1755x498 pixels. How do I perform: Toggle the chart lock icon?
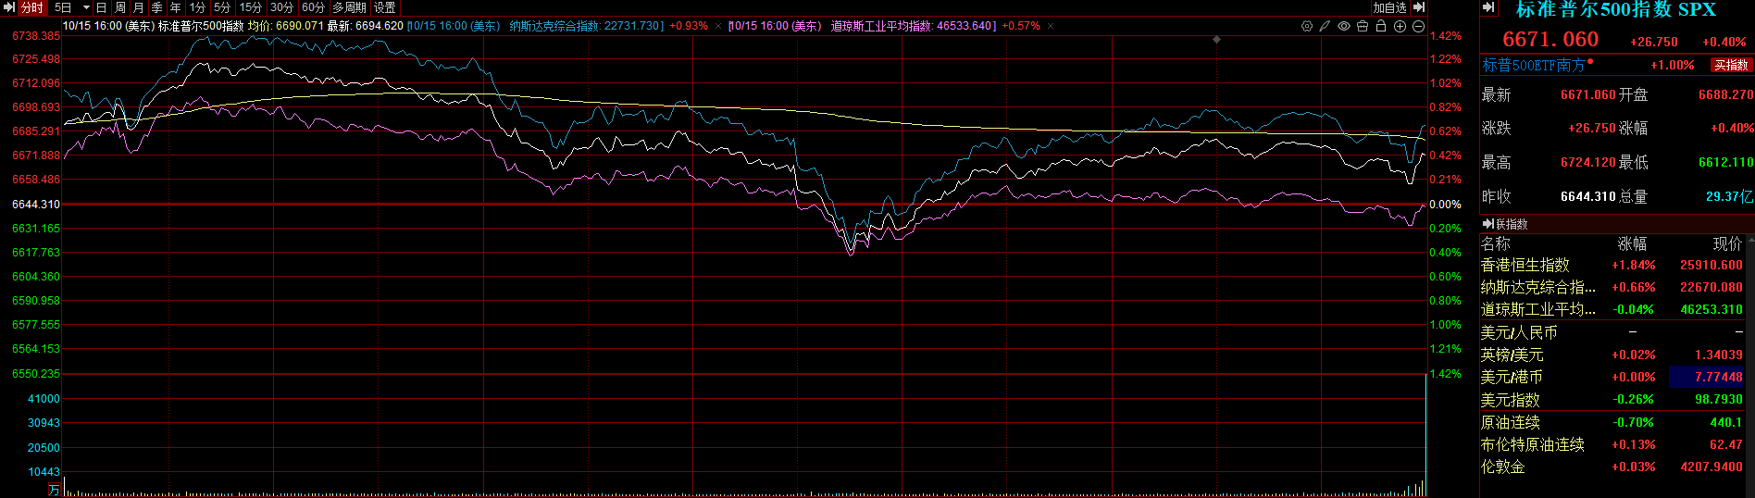1381,26
